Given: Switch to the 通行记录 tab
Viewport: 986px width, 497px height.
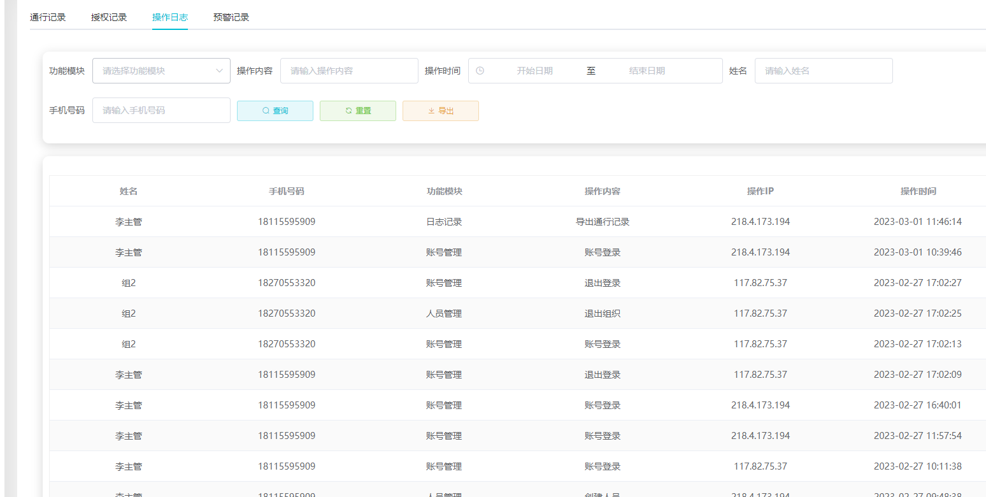Looking at the screenshot, I should tap(48, 17).
